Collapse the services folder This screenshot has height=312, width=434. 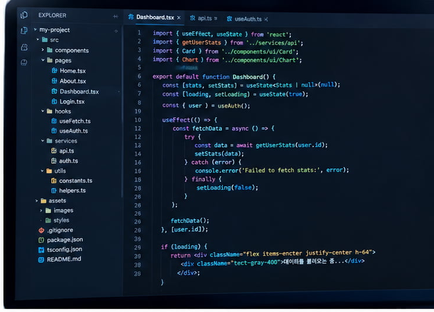(x=43, y=140)
